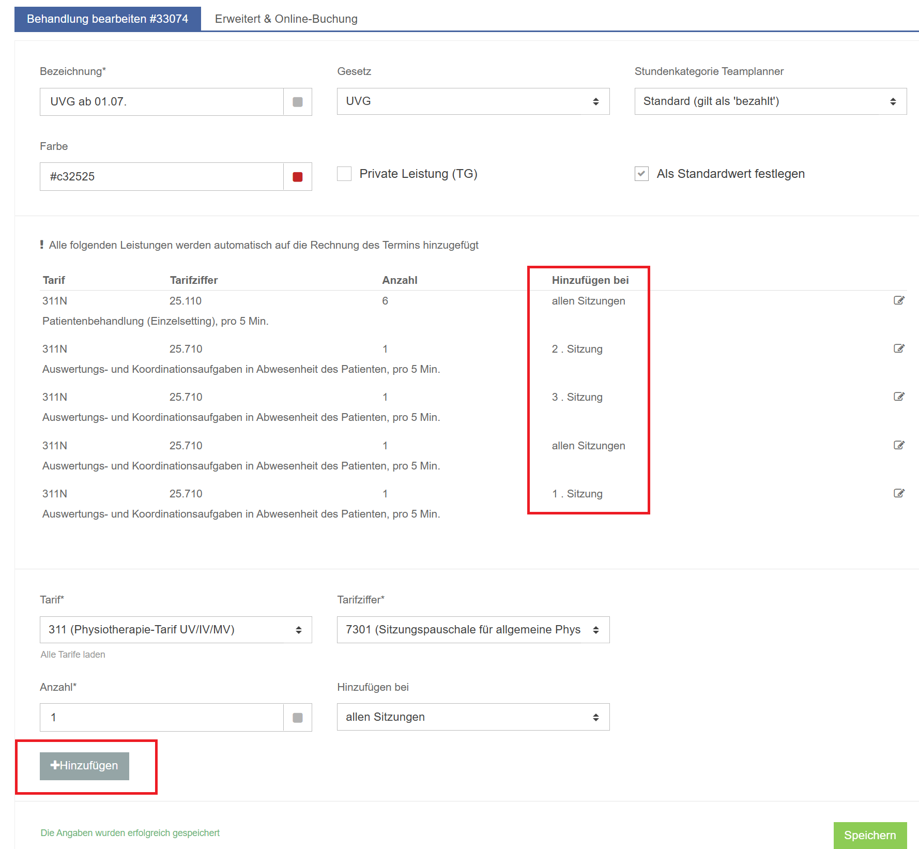Click the Tarifziffer column header
This screenshot has width=919, height=849.
click(x=194, y=280)
